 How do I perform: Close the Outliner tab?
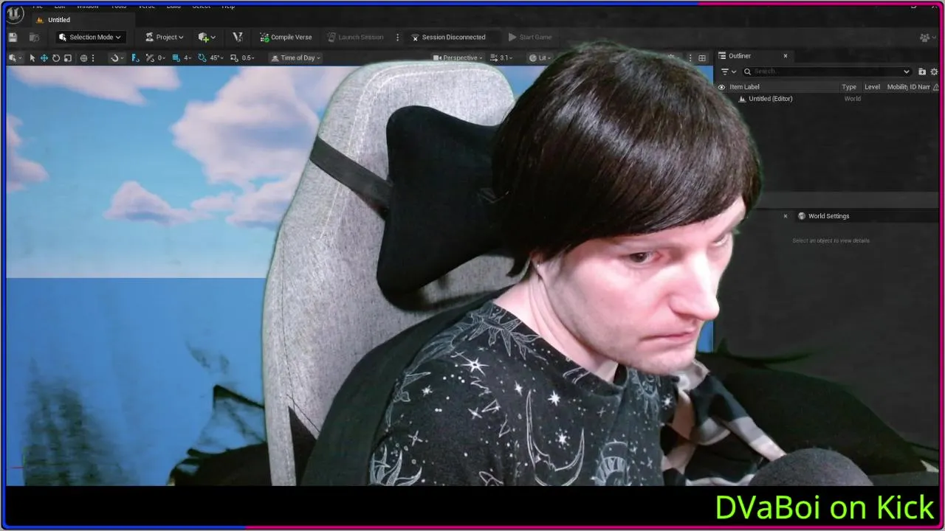point(786,56)
